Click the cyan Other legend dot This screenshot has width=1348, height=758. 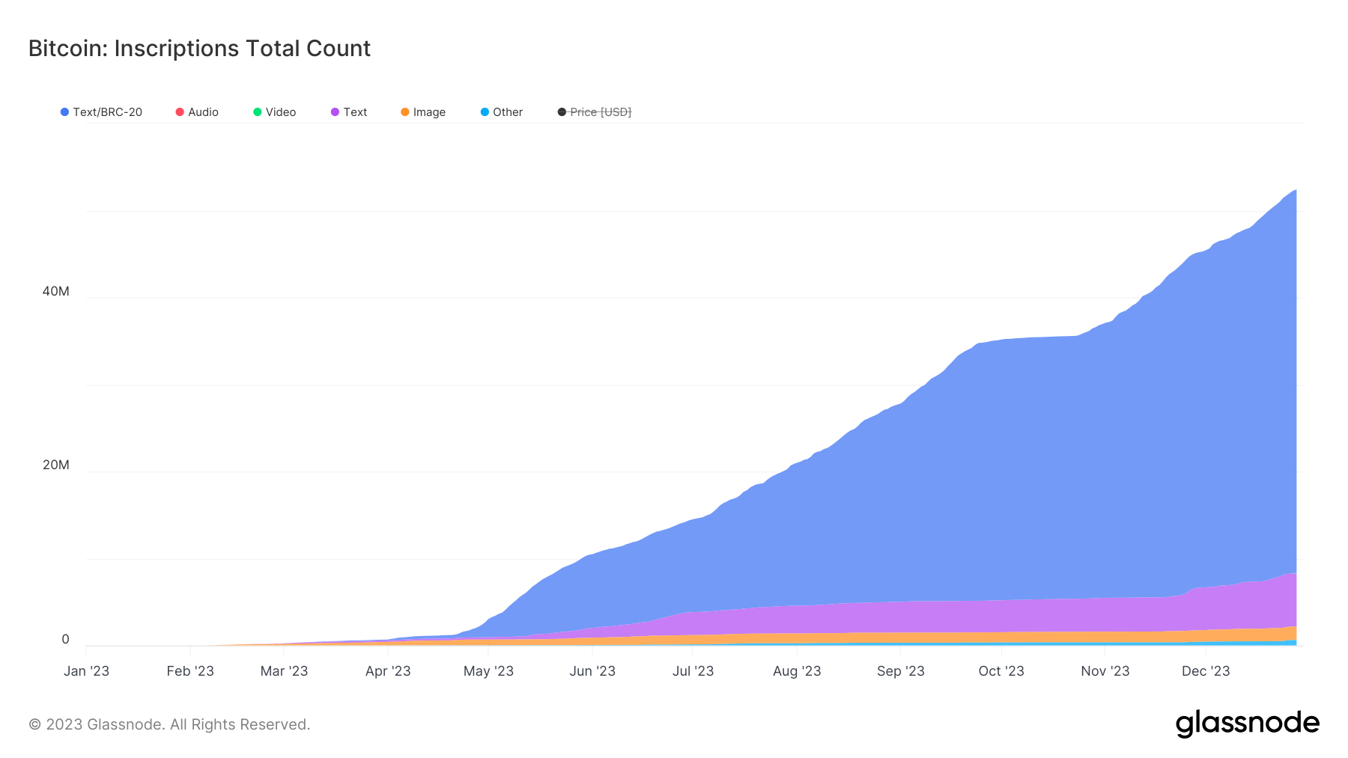pyautogui.click(x=485, y=112)
